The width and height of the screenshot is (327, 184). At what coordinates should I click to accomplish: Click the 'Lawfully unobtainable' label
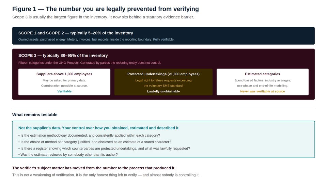coord(163,91)
